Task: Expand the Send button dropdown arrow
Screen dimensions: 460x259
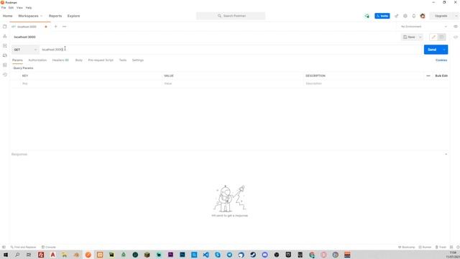Action: coord(444,50)
